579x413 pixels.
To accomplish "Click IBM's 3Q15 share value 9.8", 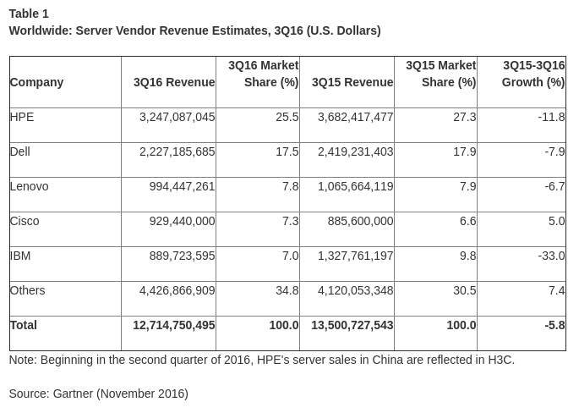I will (468, 256).
